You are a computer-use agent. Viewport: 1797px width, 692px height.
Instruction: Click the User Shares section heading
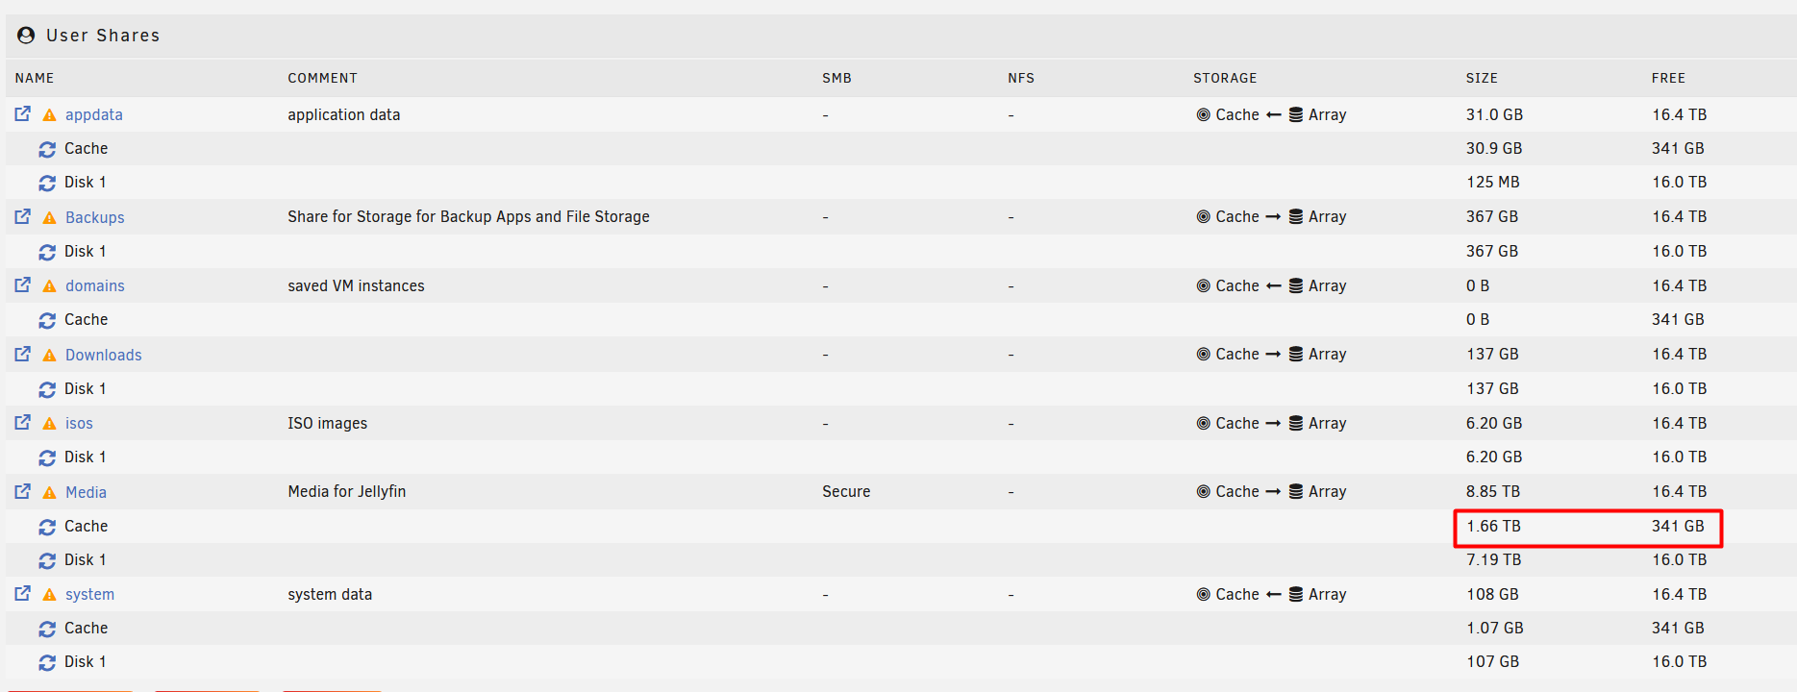coord(103,36)
